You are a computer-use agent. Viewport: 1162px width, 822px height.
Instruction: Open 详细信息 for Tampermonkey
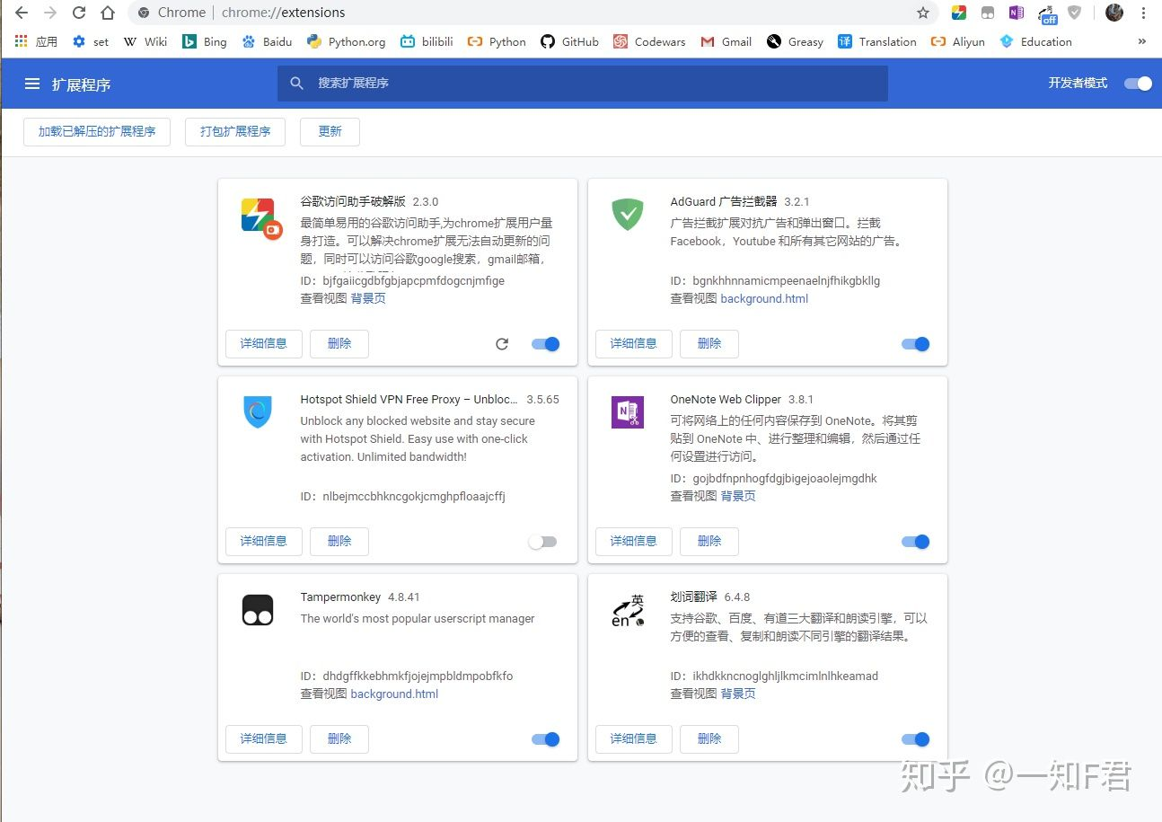click(264, 738)
